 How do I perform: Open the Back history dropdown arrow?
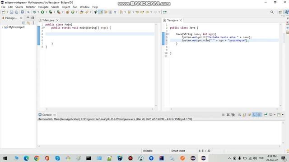point(151,12)
